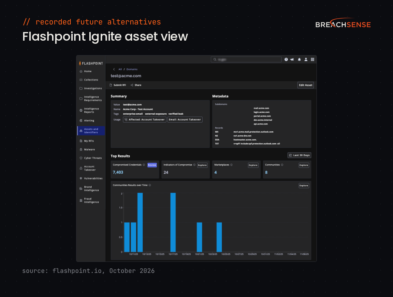Click the Flashpoint flame logo

80,63
